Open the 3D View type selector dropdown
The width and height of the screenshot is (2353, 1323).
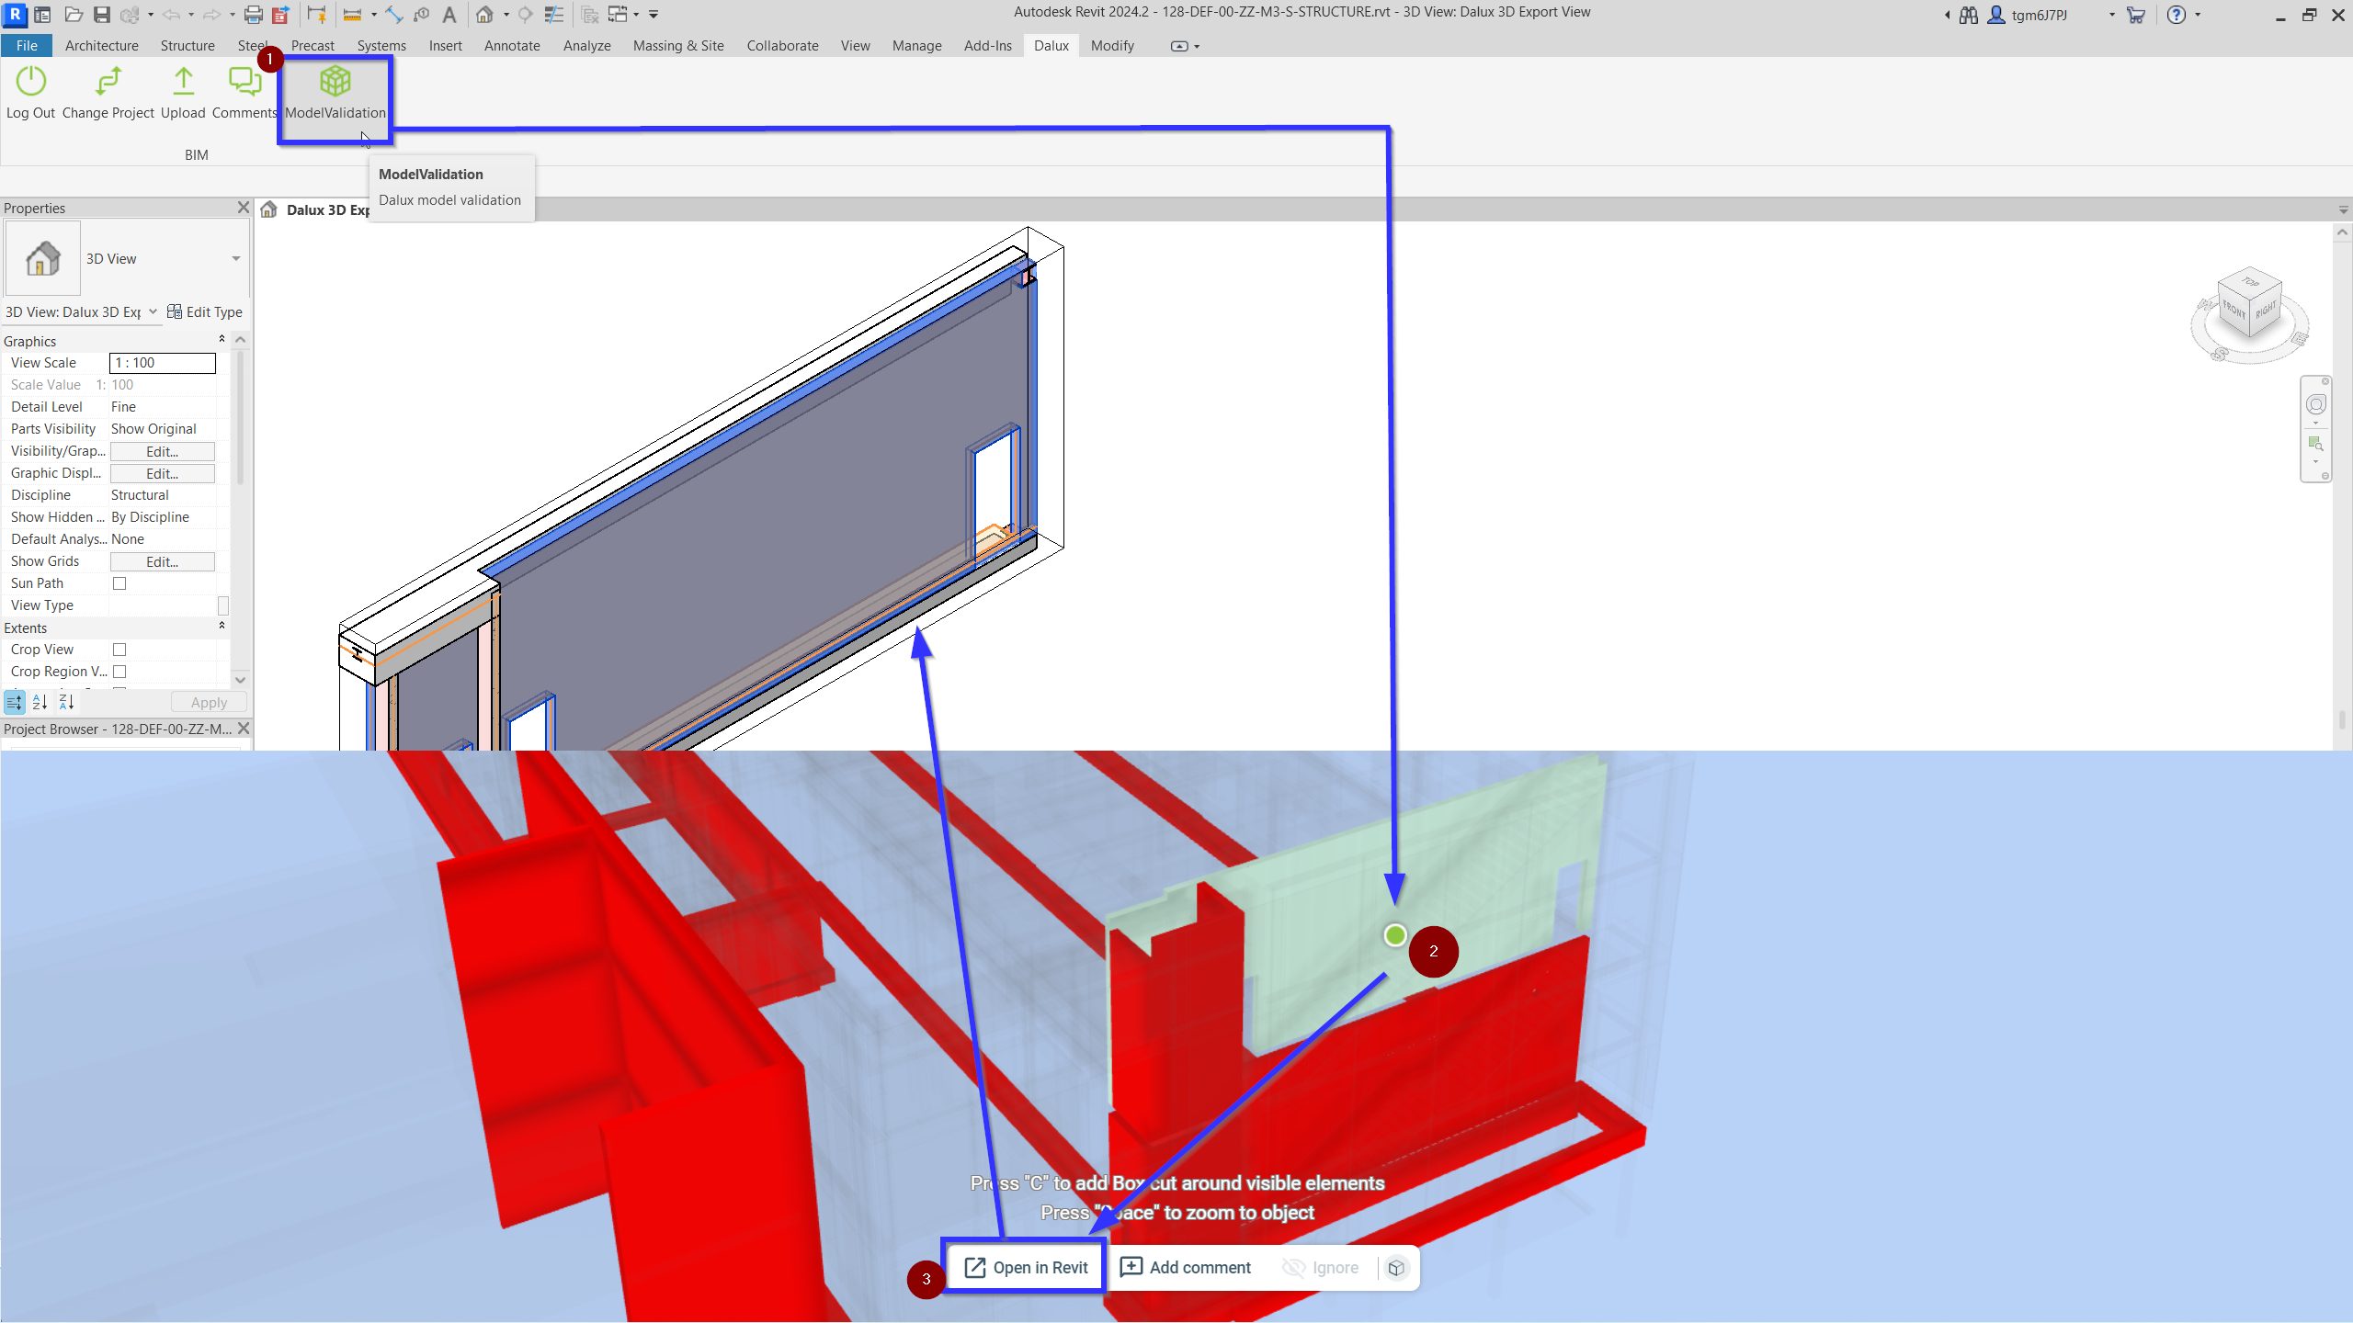coord(236,259)
